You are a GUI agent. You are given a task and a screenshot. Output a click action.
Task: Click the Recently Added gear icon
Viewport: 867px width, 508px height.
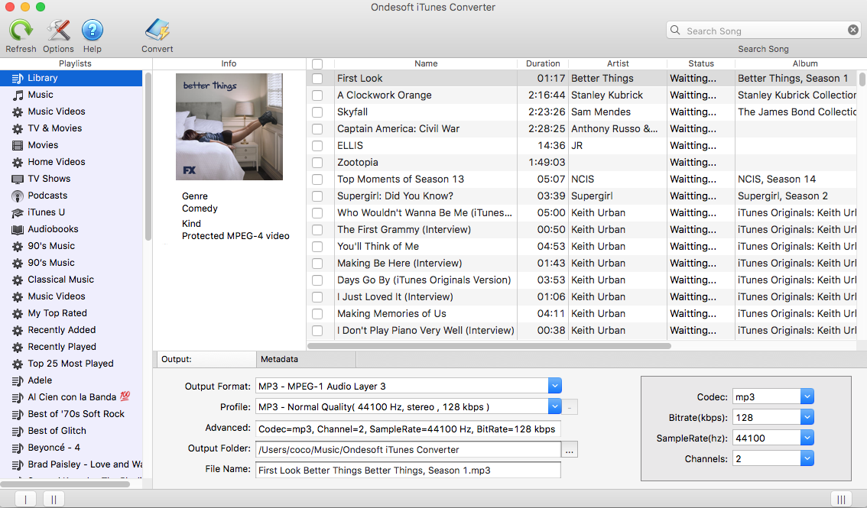[18, 330]
